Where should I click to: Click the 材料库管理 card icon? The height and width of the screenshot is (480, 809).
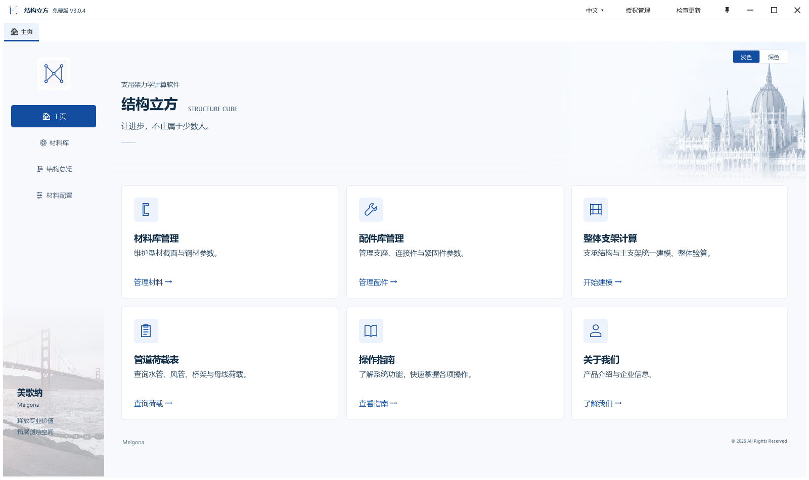(146, 210)
